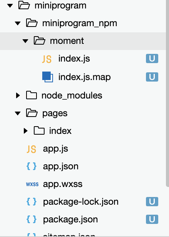169x237 pixels.
Task: Select the app.wxss file
Action: click(x=83, y=184)
